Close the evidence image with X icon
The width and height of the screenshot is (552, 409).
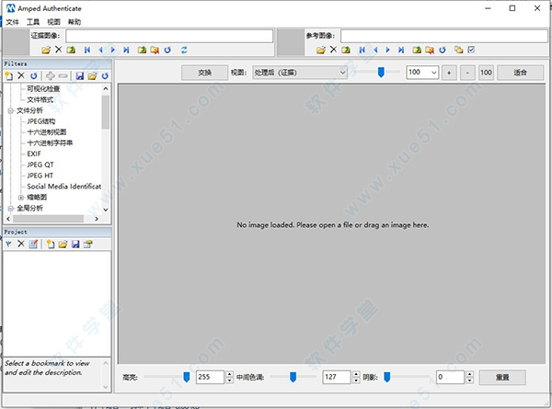(x=59, y=50)
